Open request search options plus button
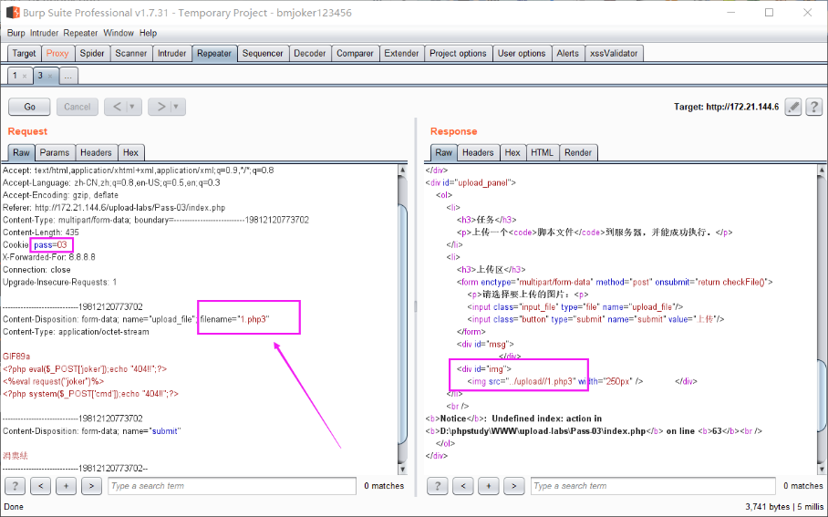 (x=66, y=486)
